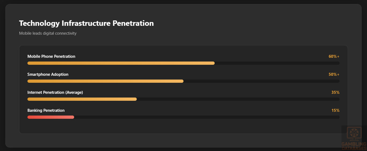Click the orange Internet Penetration bar fill
This screenshot has width=367, height=151.
coord(82,99)
